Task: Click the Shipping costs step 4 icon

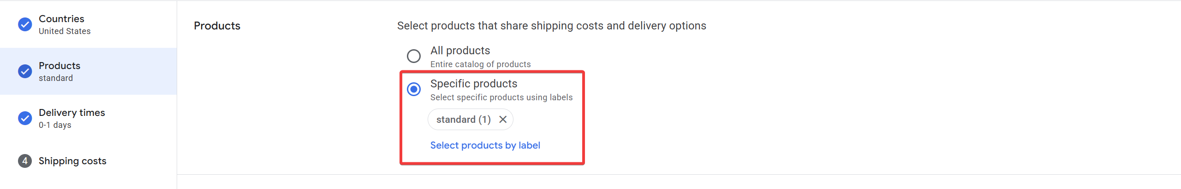Action: point(25,161)
